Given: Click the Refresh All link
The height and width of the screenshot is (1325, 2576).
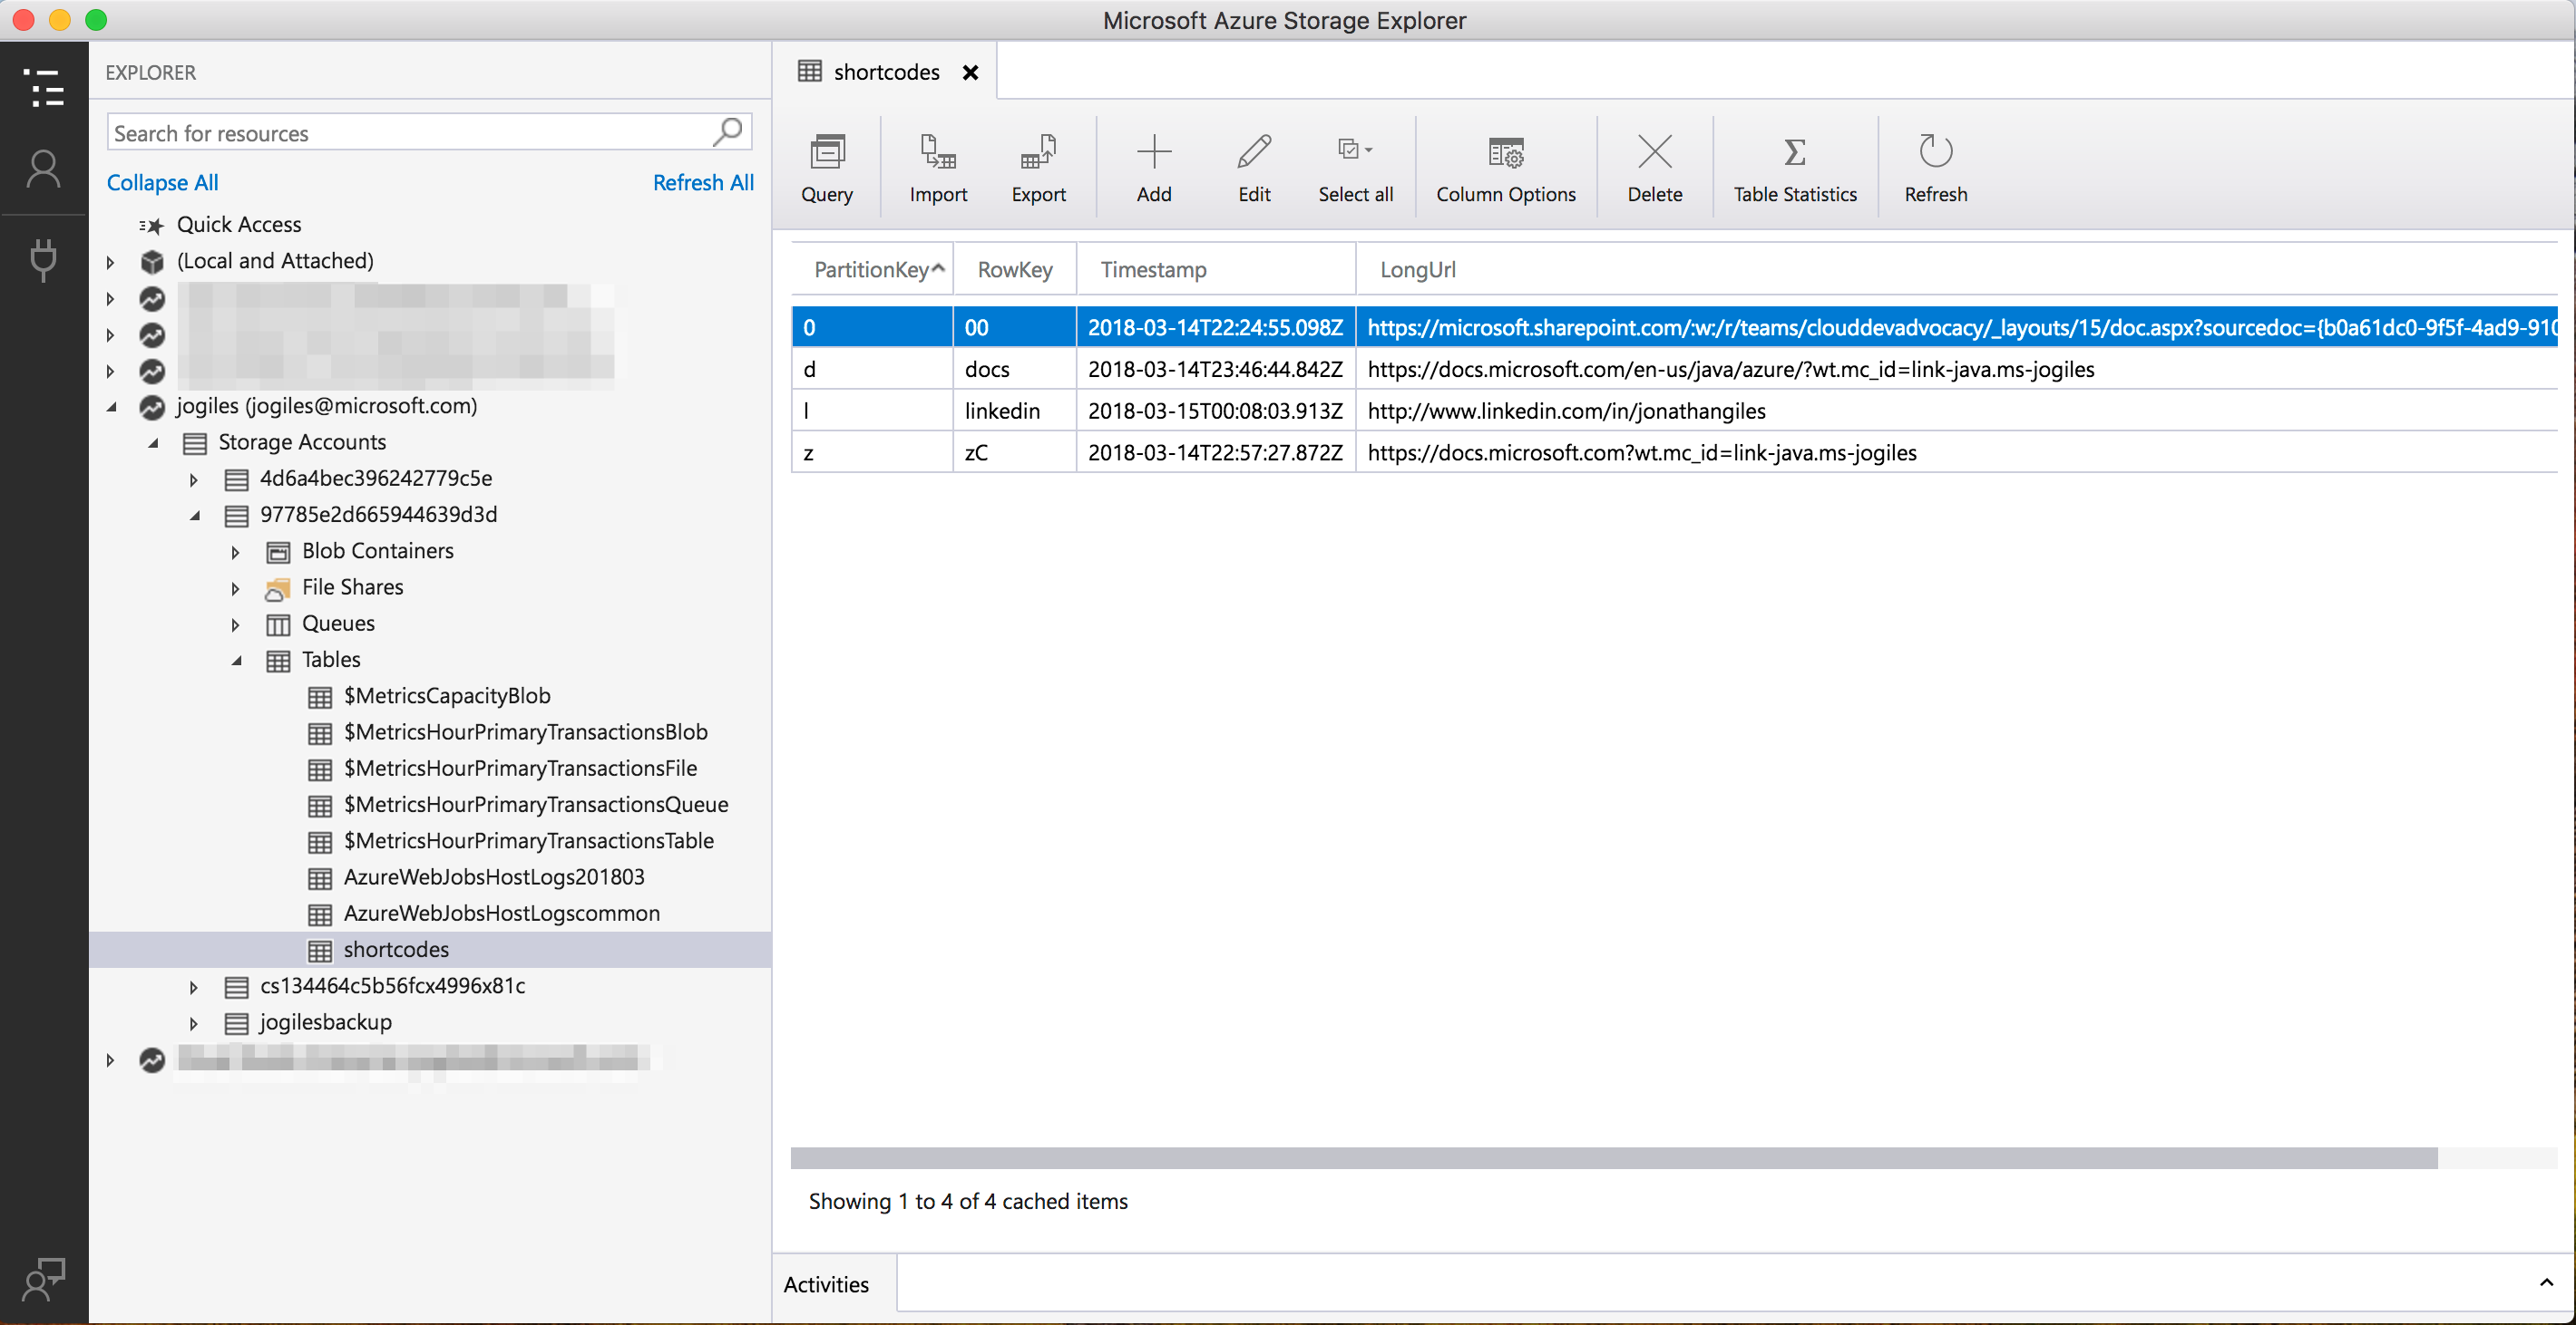Looking at the screenshot, I should pyautogui.click(x=702, y=183).
